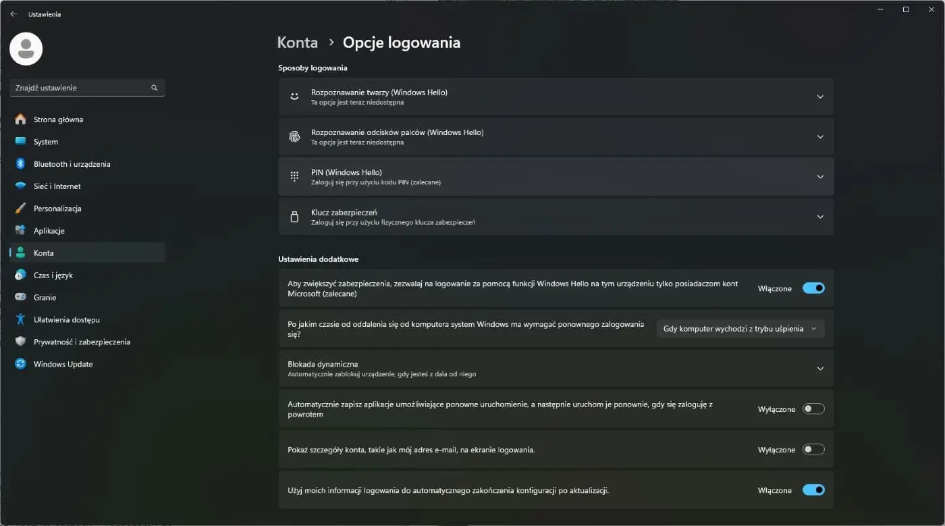This screenshot has width=945, height=526.
Task: Click the Ułatwienia dostępu accessibility icon
Action: point(20,319)
